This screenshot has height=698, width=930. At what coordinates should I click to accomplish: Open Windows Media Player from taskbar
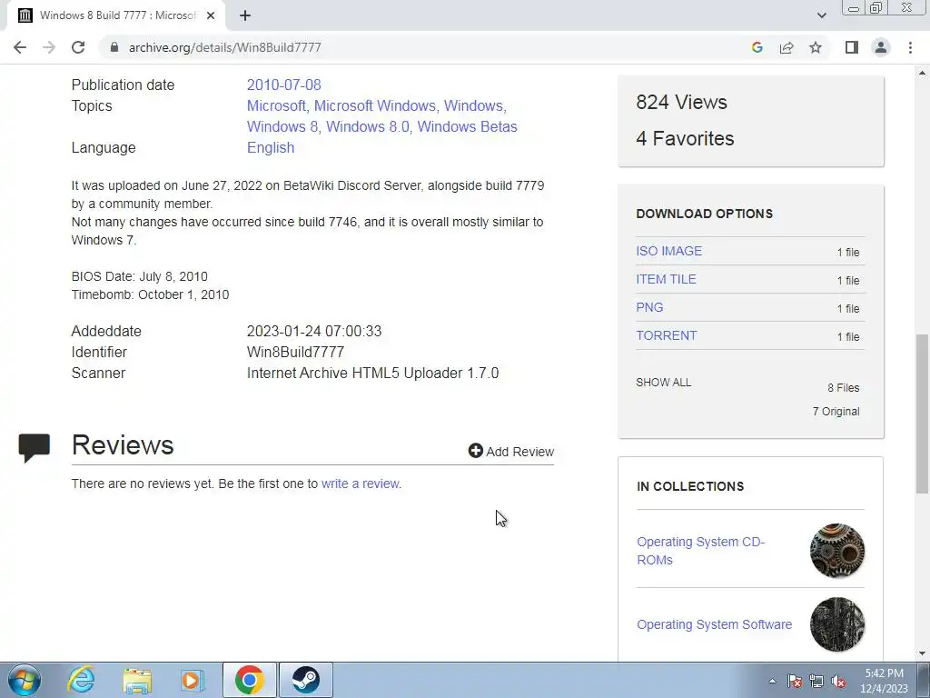[192, 680]
